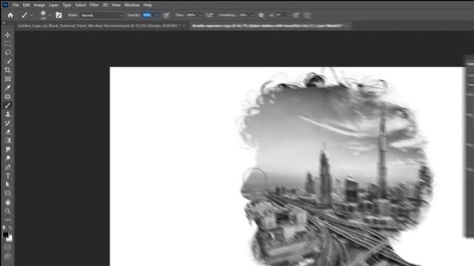This screenshot has height=266, width=474.
Task: Select the Brush tool in toolbar
Action: click(8, 106)
